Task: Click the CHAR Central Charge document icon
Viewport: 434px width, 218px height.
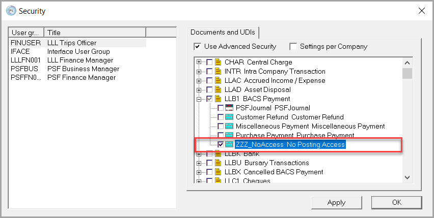Action: (218, 63)
